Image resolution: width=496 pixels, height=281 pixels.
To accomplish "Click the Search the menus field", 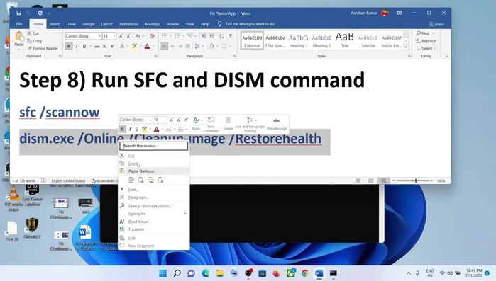I will pyautogui.click(x=154, y=146).
